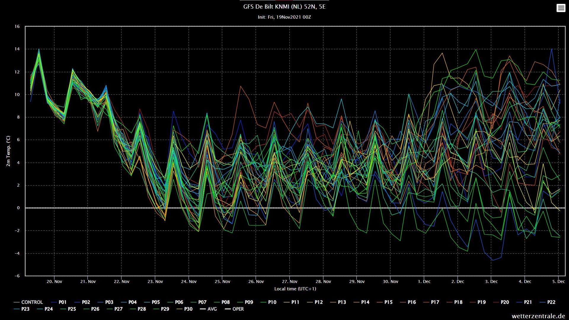Click the P18 legend entry

point(455,302)
